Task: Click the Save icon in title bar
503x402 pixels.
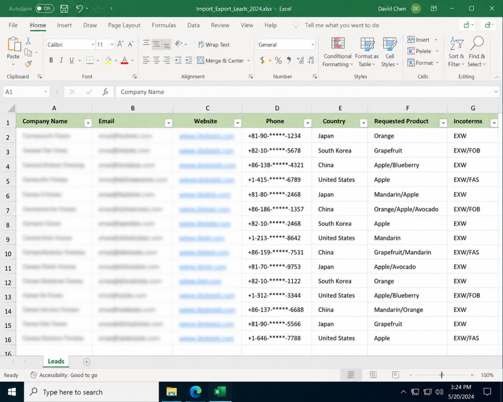Action: pyautogui.click(x=64, y=8)
